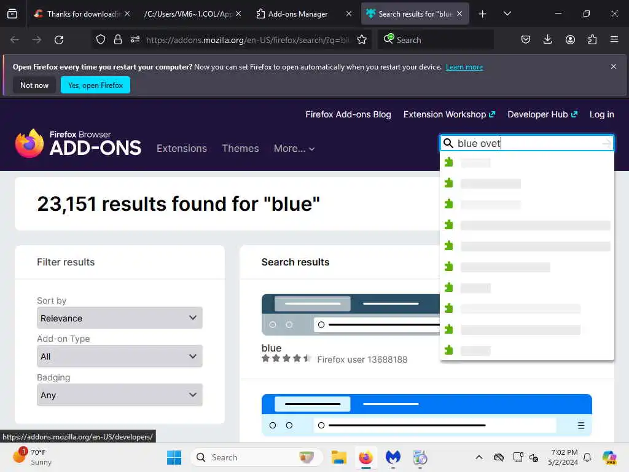Click the taskbar Search box

click(x=257, y=457)
